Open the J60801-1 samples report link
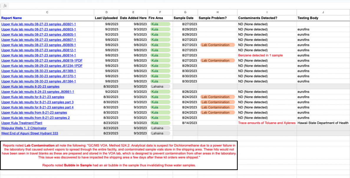 point(39,24)
